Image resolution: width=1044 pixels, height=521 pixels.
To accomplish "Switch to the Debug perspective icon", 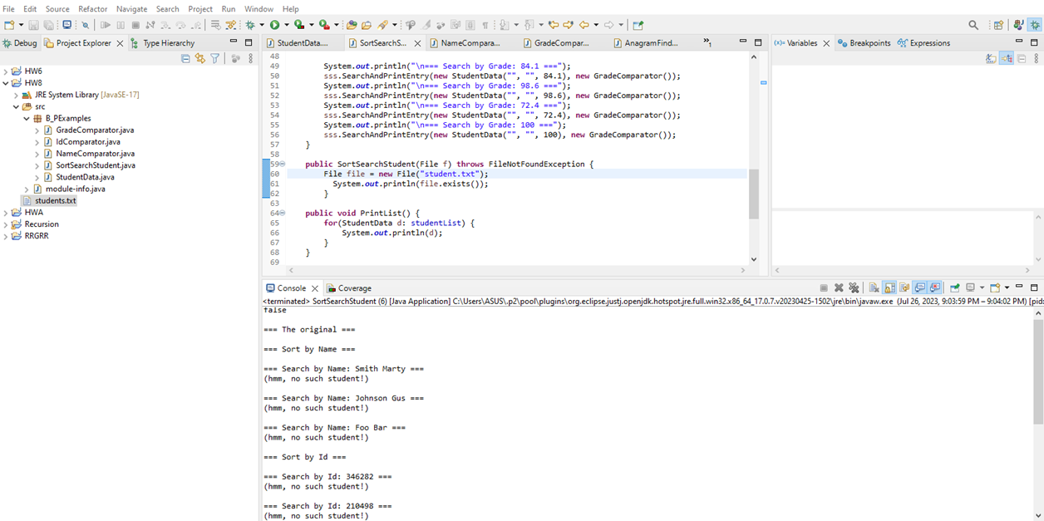I will (x=1035, y=25).
